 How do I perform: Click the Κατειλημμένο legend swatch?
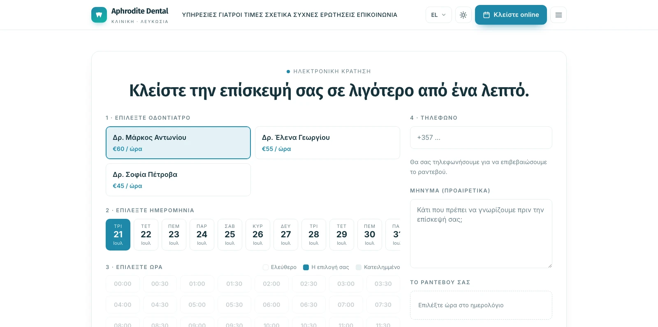coord(359,267)
